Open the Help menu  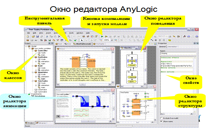click(x=88, y=33)
